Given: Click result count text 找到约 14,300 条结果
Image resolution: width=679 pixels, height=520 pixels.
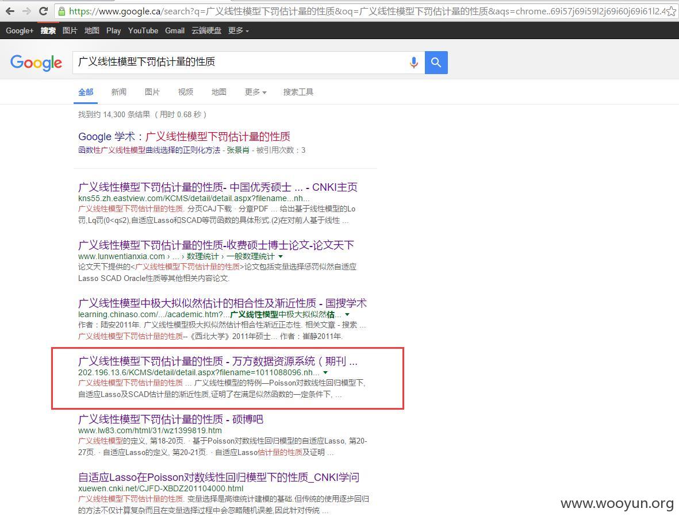Looking at the screenshot, I should [x=114, y=115].
